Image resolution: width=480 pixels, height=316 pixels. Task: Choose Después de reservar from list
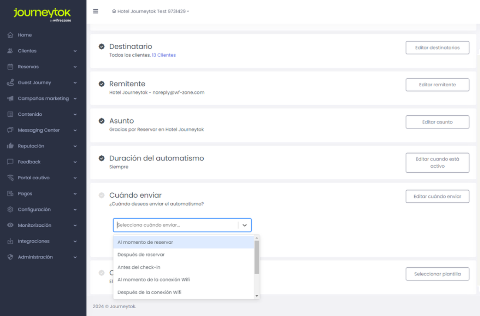[x=141, y=255]
